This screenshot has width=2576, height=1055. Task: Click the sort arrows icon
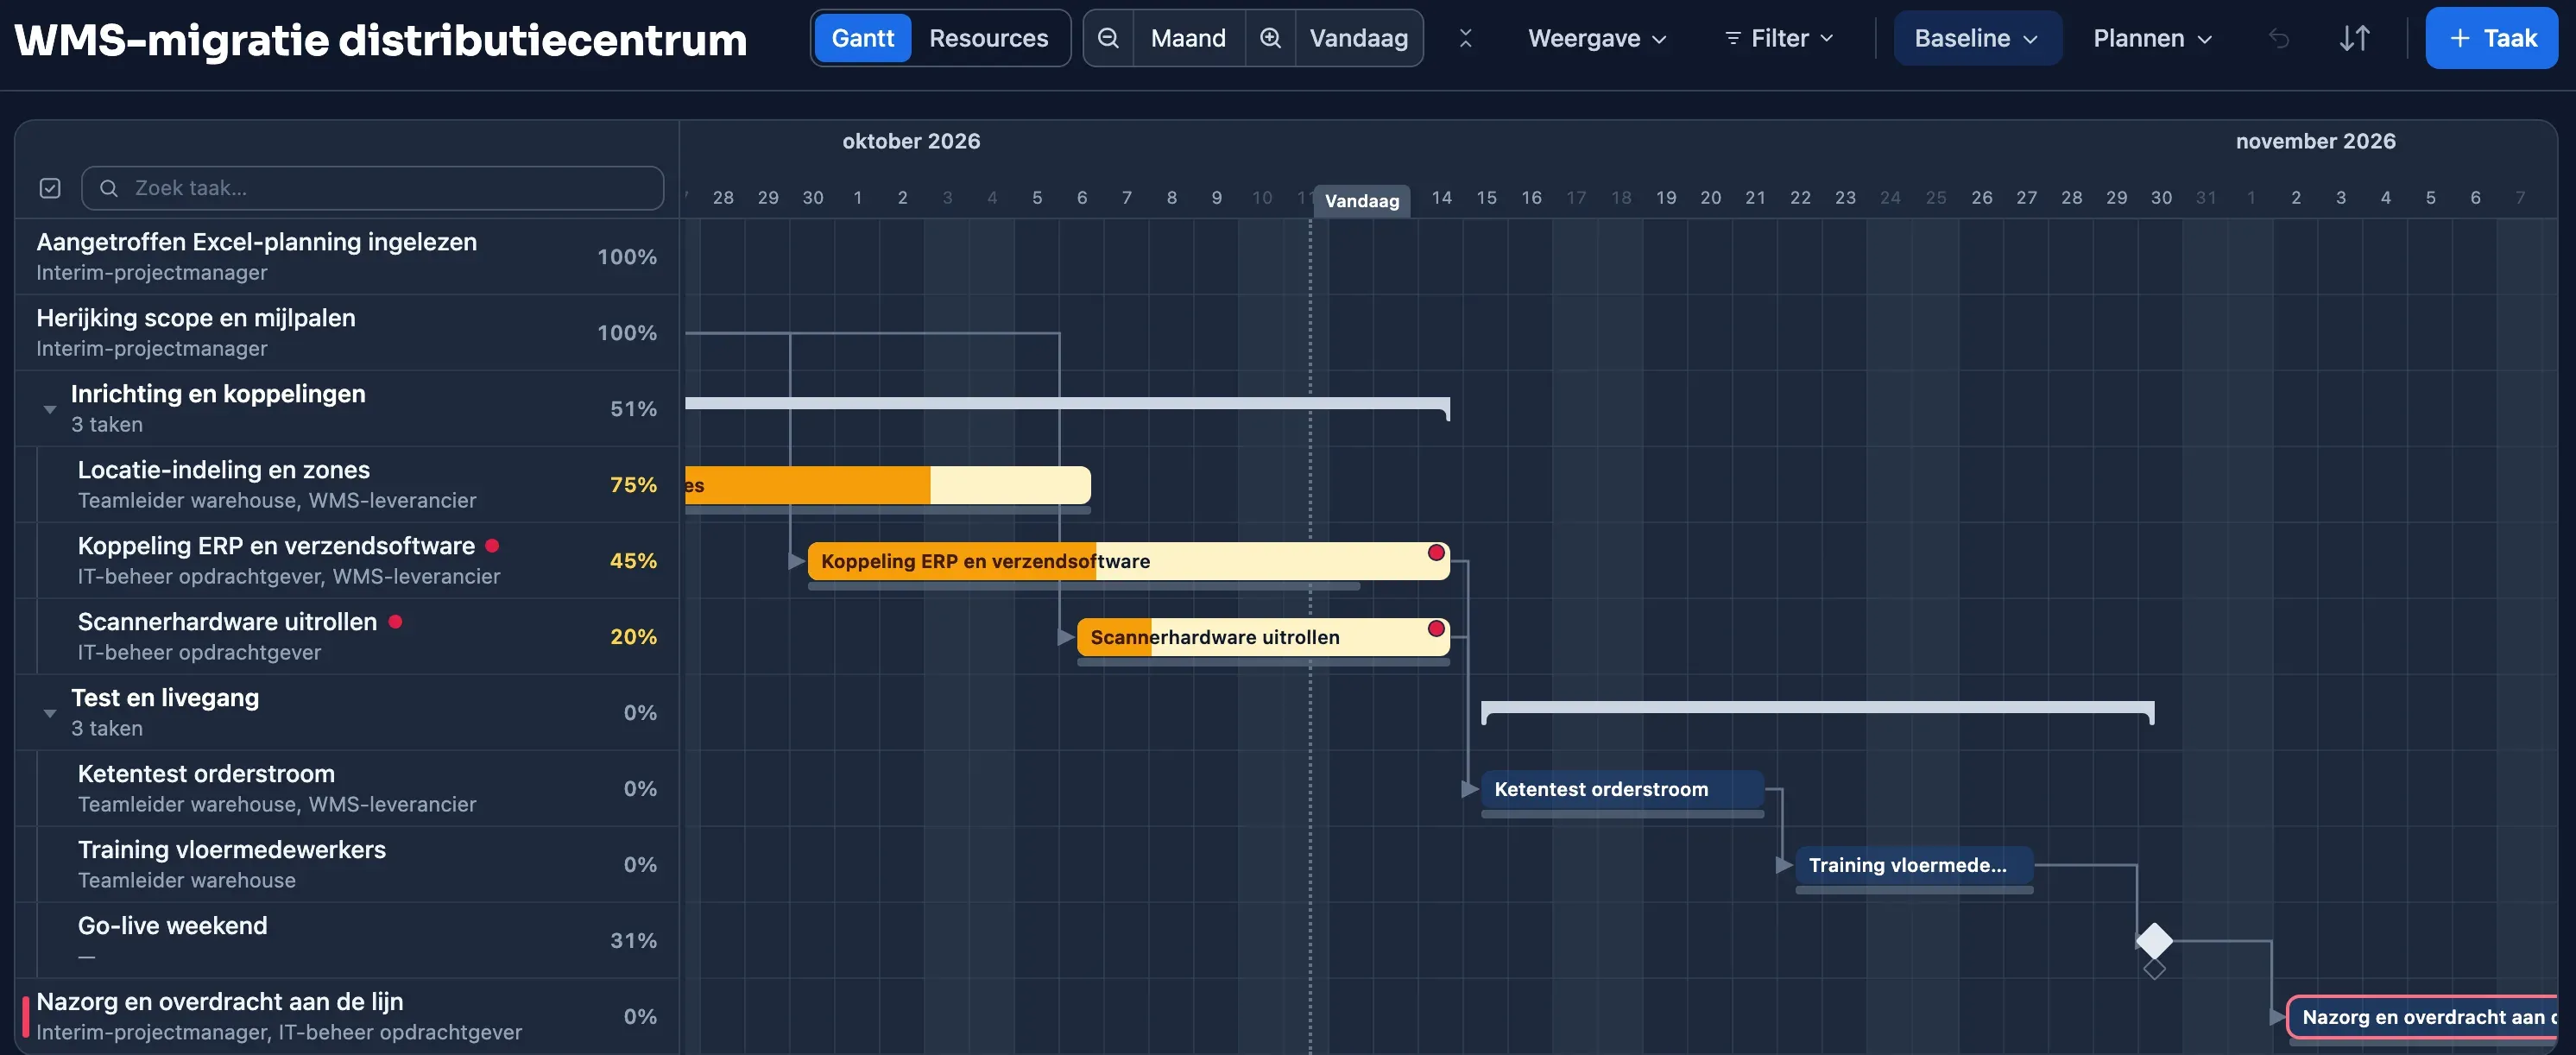(2355, 38)
